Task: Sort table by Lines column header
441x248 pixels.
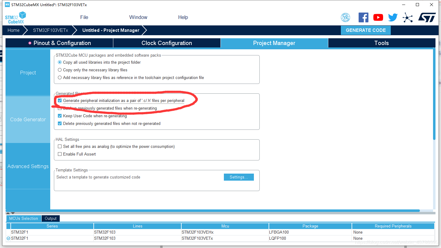Action: [138, 226]
